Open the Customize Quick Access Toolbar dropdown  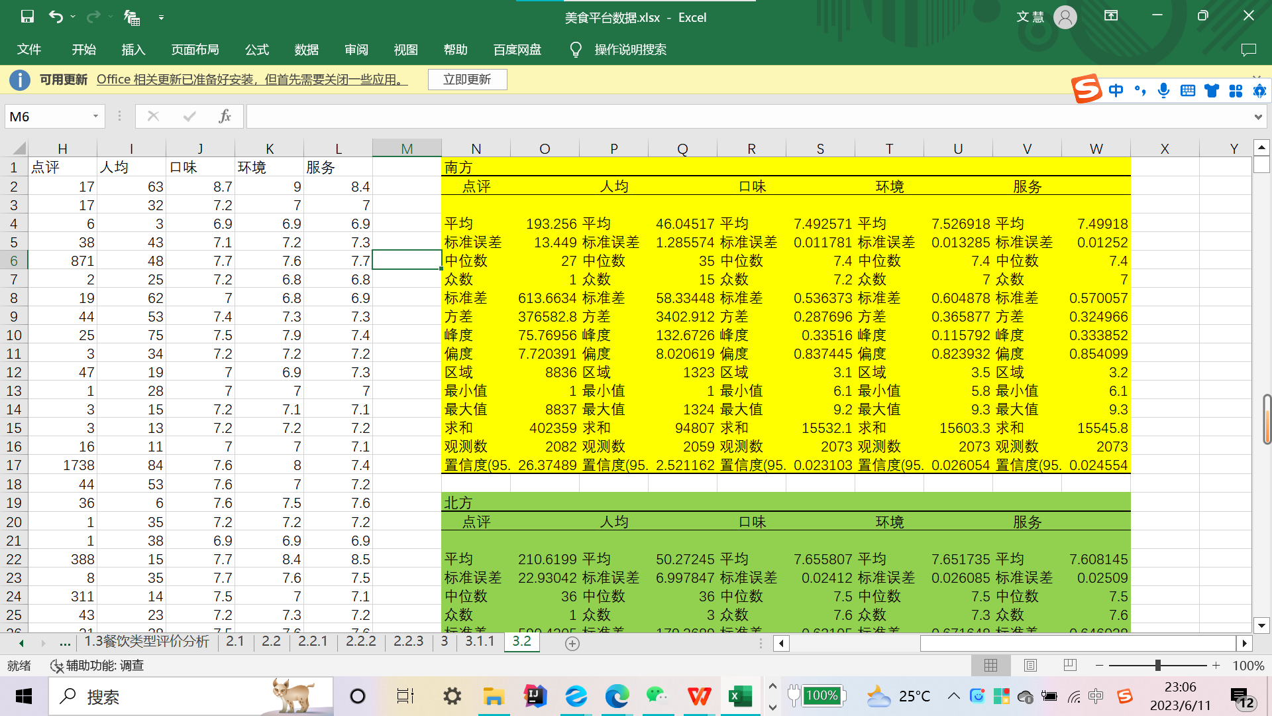(161, 18)
